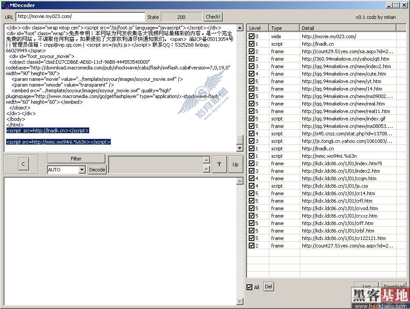Click the Check! button
Screen dimensions: 410x309
pyautogui.click(x=213, y=17)
